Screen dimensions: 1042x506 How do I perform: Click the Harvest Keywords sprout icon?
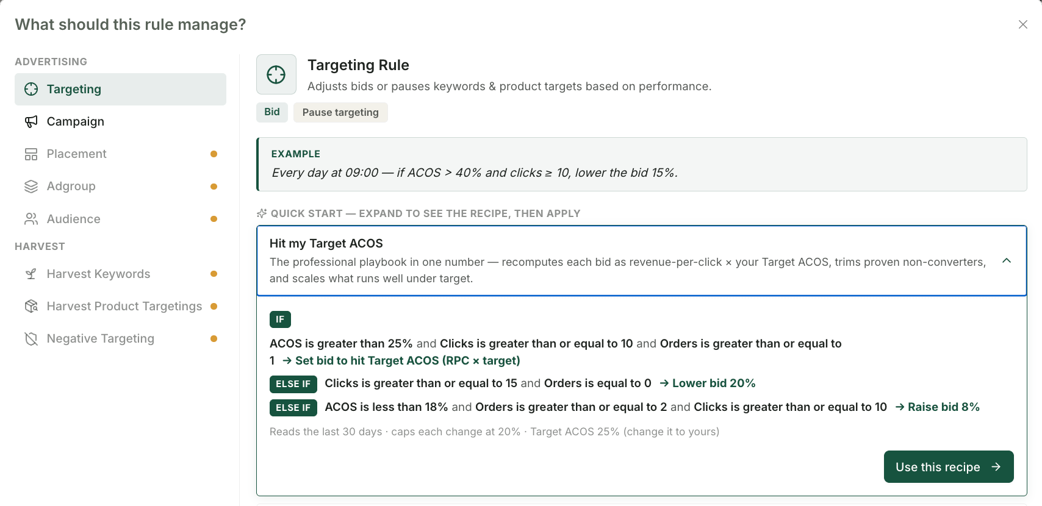point(31,274)
